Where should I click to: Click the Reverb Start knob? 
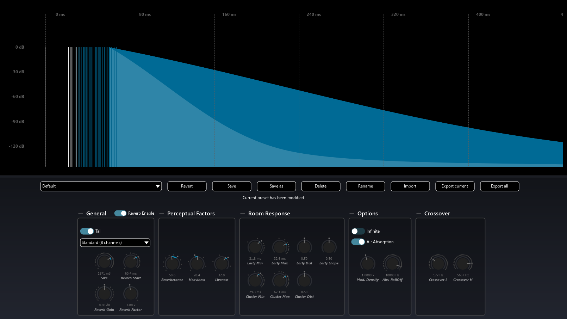[131, 262]
